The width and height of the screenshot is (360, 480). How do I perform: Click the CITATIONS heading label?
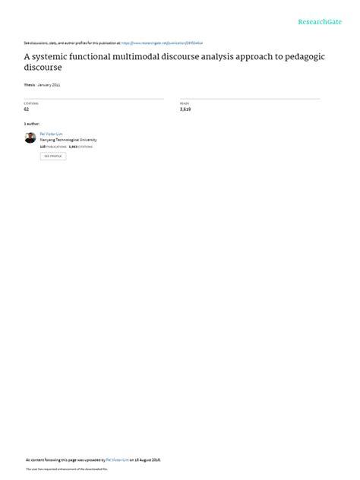[x=31, y=103]
